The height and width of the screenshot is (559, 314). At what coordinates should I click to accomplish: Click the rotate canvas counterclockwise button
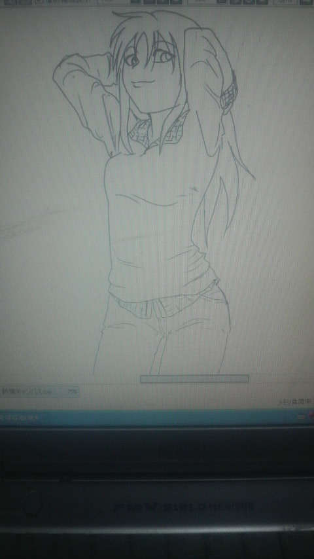click(222, 1)
